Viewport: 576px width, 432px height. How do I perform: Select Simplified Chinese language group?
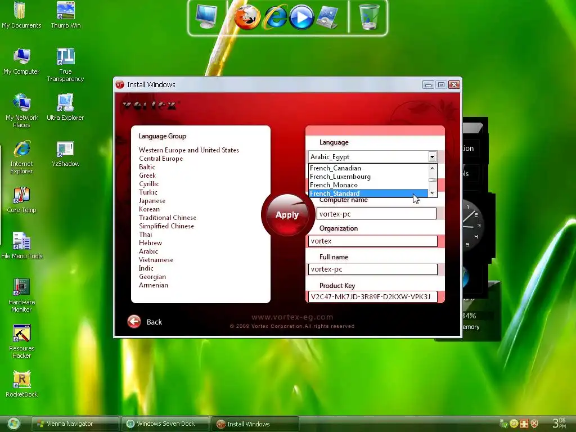[x=166, y=226]
